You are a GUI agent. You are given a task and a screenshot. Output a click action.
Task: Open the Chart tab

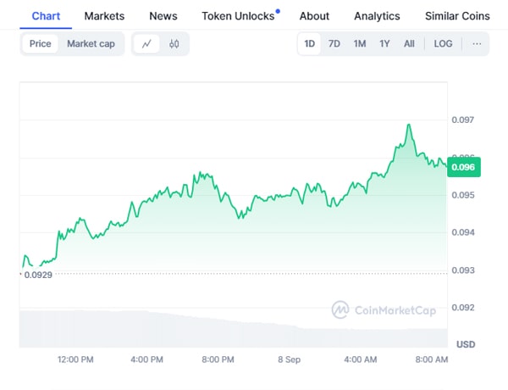point(46,16)
